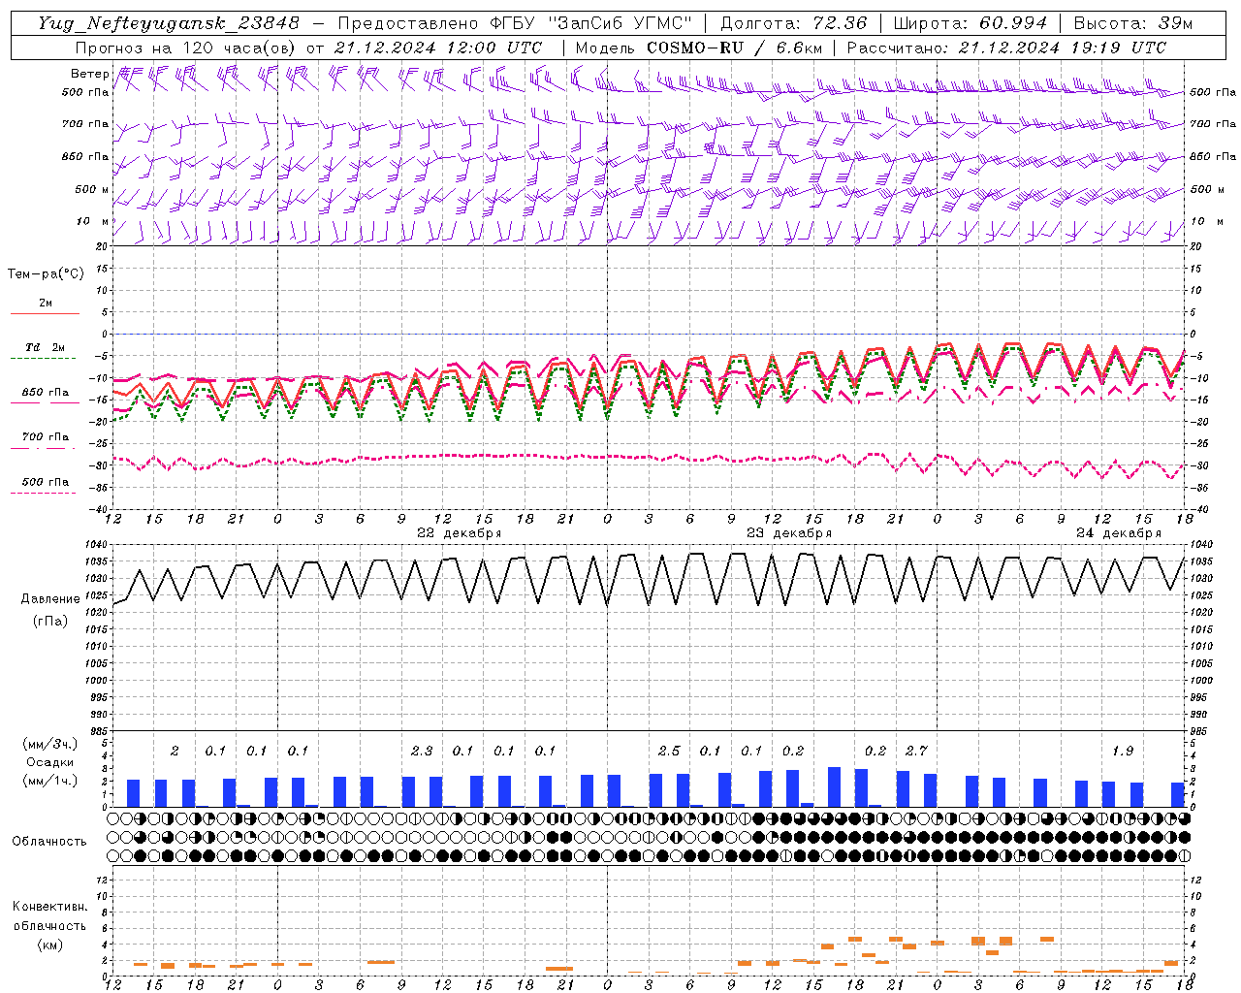Click 'Рассчитано: 21.12.2024 19:19 UTC' text
This screenshot has width=1241, height=993.
1006,48
